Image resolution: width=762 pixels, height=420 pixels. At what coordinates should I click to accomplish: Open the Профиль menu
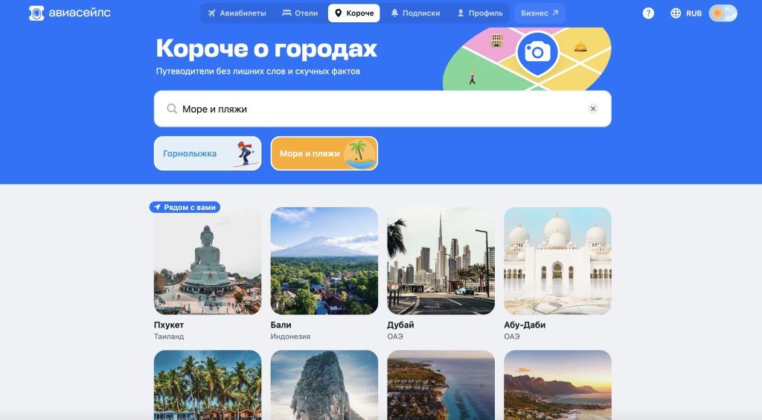click(x=480, y=13)
